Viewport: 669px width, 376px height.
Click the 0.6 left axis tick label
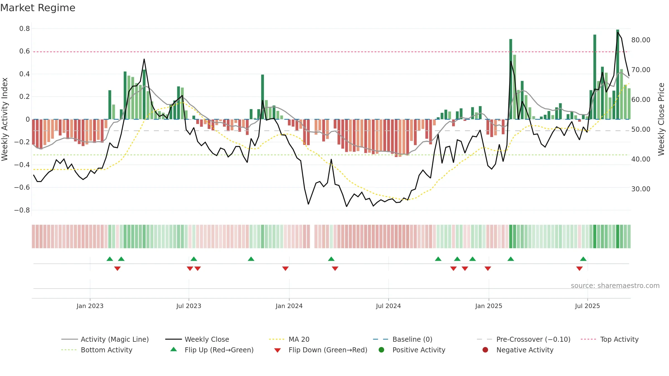tap(25, 51)
